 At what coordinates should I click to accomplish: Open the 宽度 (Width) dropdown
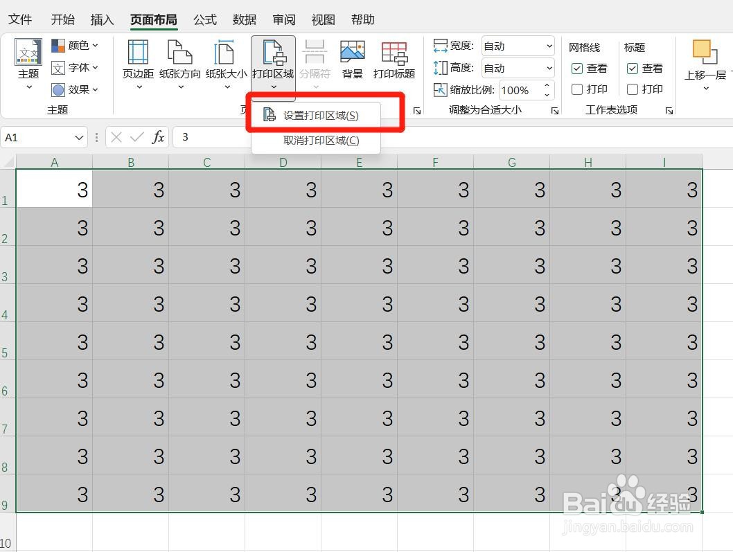click(549, 46)
